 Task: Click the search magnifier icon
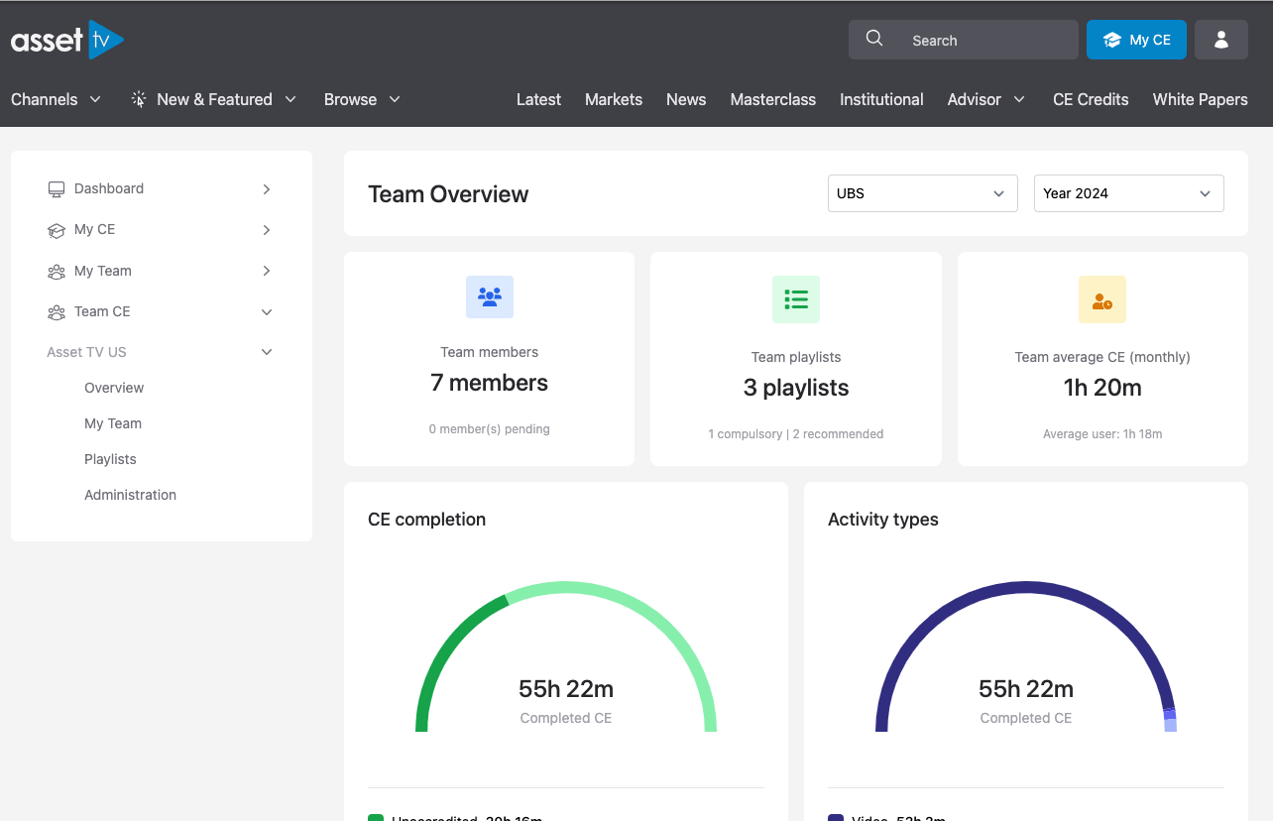[x=873, y=39]
